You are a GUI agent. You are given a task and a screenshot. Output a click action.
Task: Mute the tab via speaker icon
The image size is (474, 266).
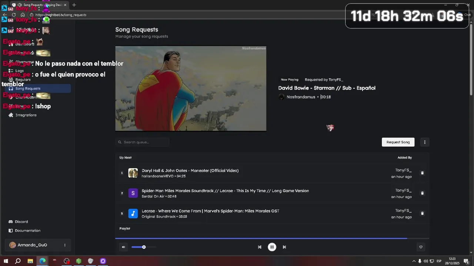coord(19,5)
